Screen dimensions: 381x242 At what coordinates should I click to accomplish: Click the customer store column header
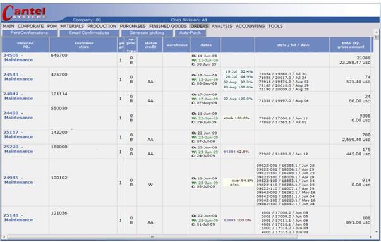click(x=83, y=45)
